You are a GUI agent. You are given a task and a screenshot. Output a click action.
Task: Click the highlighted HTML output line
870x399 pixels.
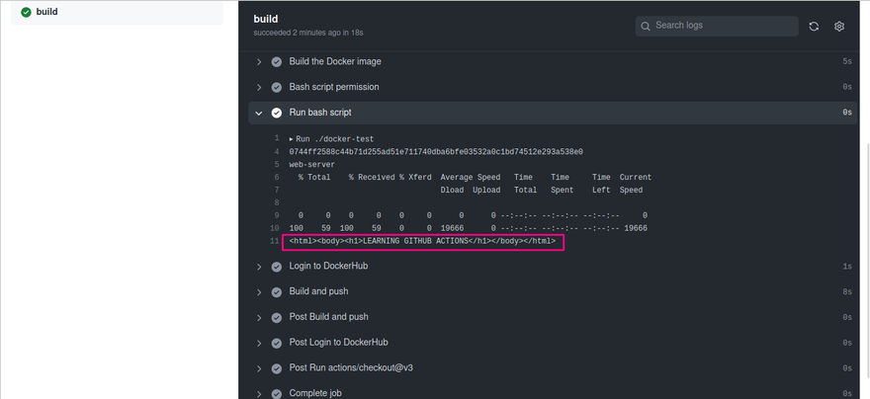pyautogui.click(x=422, y=242)
